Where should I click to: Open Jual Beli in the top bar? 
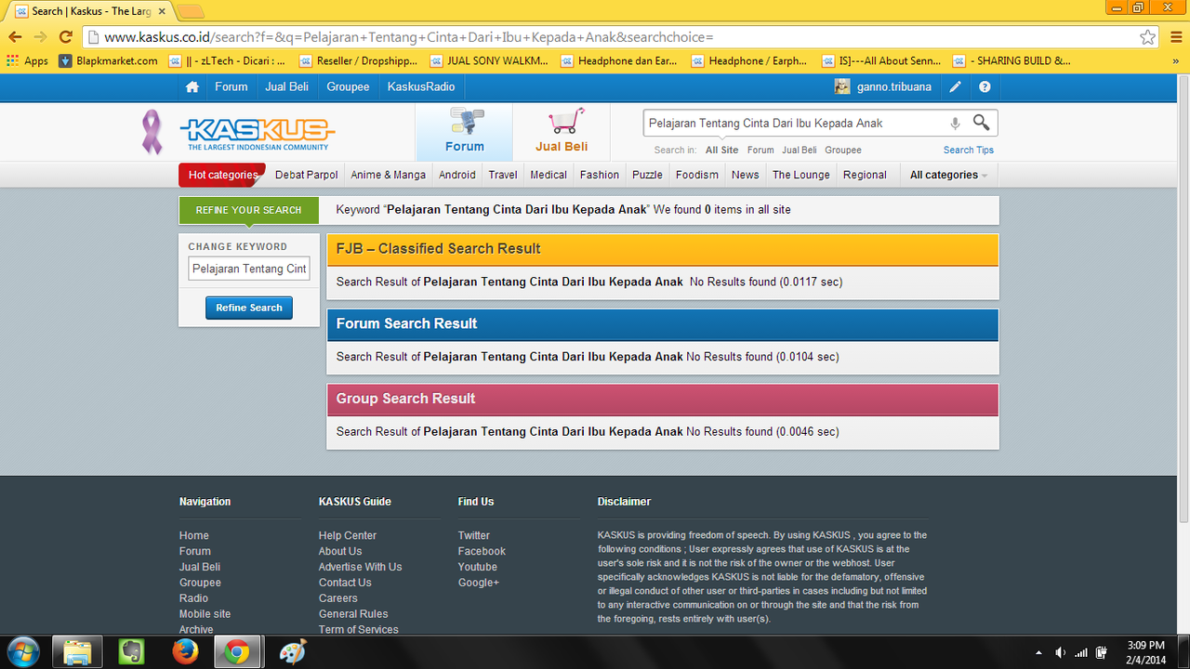(x=287, y=86)
